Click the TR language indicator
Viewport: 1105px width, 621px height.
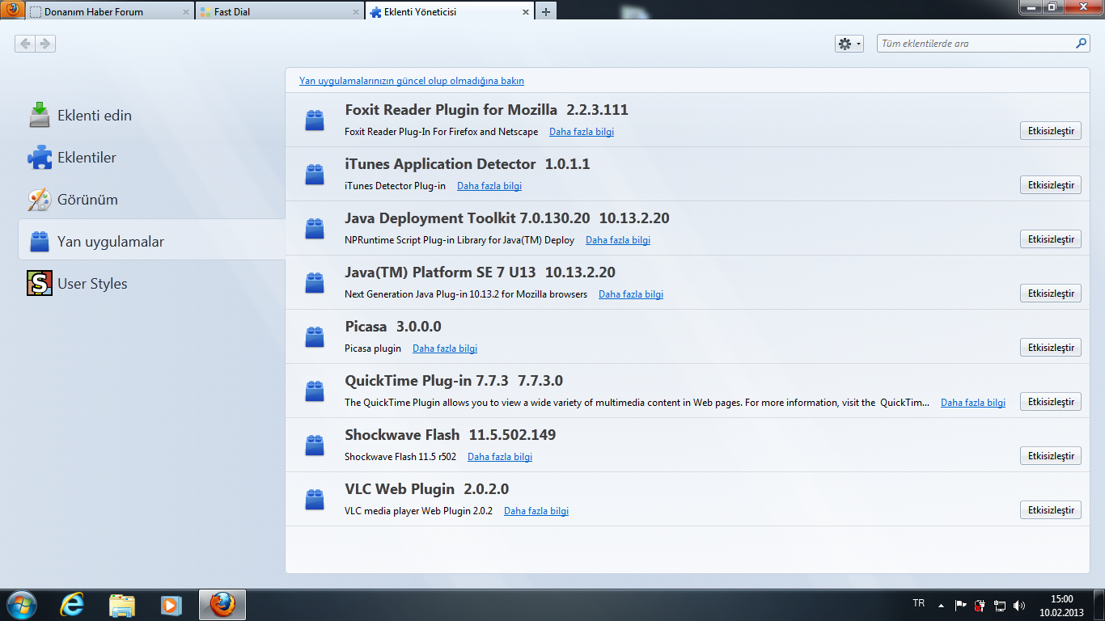919,603
